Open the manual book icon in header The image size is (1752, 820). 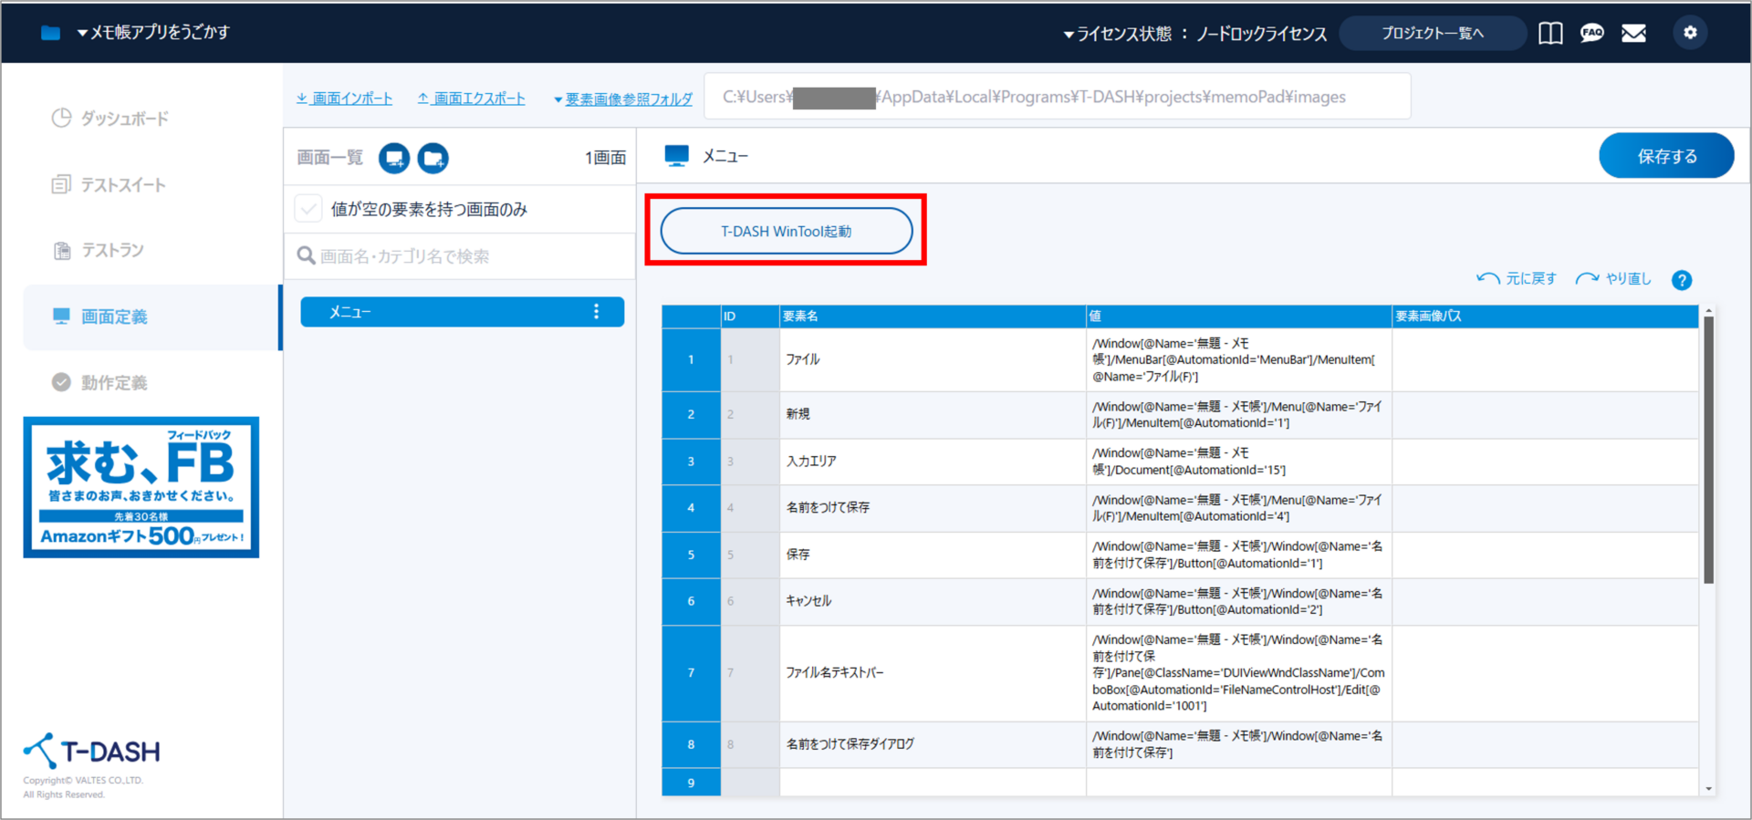point(1549,33)
